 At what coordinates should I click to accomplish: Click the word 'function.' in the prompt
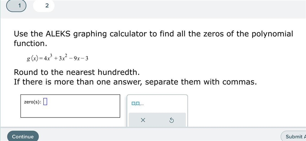coord(31,44)
